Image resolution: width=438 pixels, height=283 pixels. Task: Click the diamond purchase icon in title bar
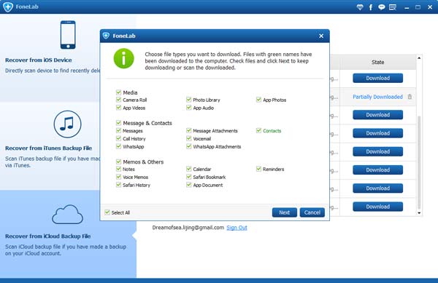coord(360,7)
